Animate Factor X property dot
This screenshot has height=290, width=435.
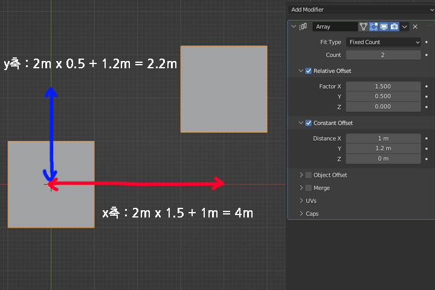427,86
